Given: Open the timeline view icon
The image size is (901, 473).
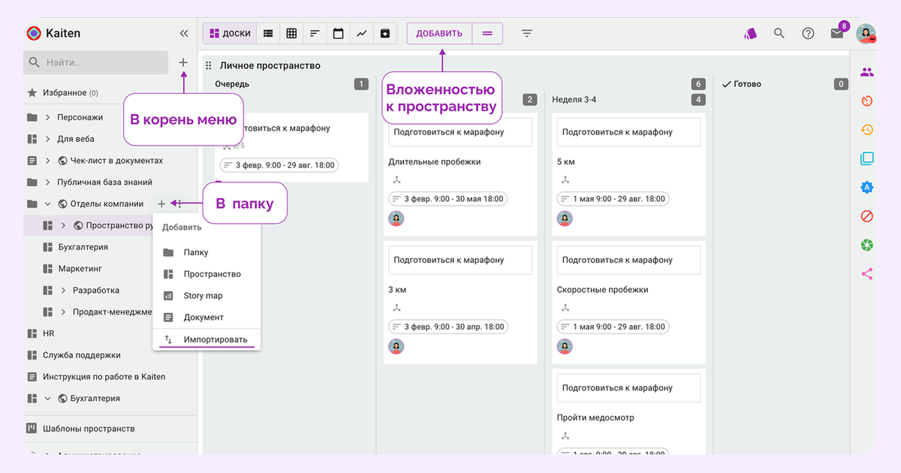Looking at the screenshot, I should pyautogui.click(x=315, y=33).
